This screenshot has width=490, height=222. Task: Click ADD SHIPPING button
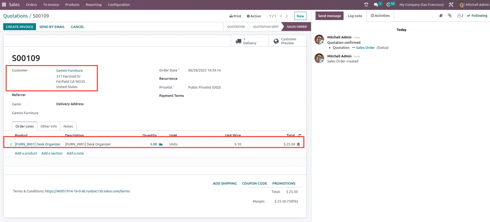click(x=225, y=183)
